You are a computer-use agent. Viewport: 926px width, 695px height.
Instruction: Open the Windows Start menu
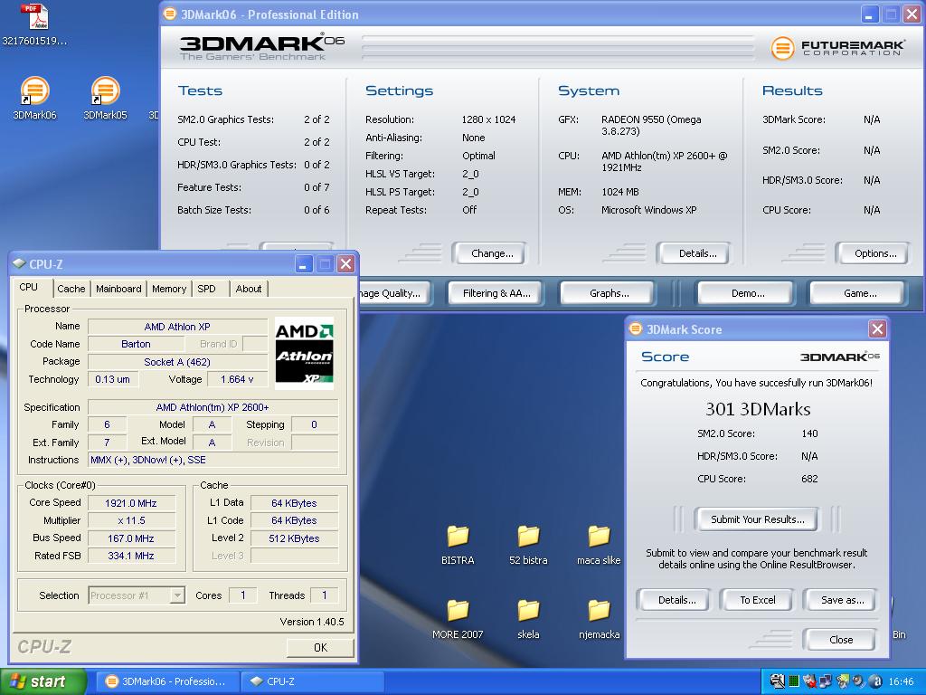(43, 681)
